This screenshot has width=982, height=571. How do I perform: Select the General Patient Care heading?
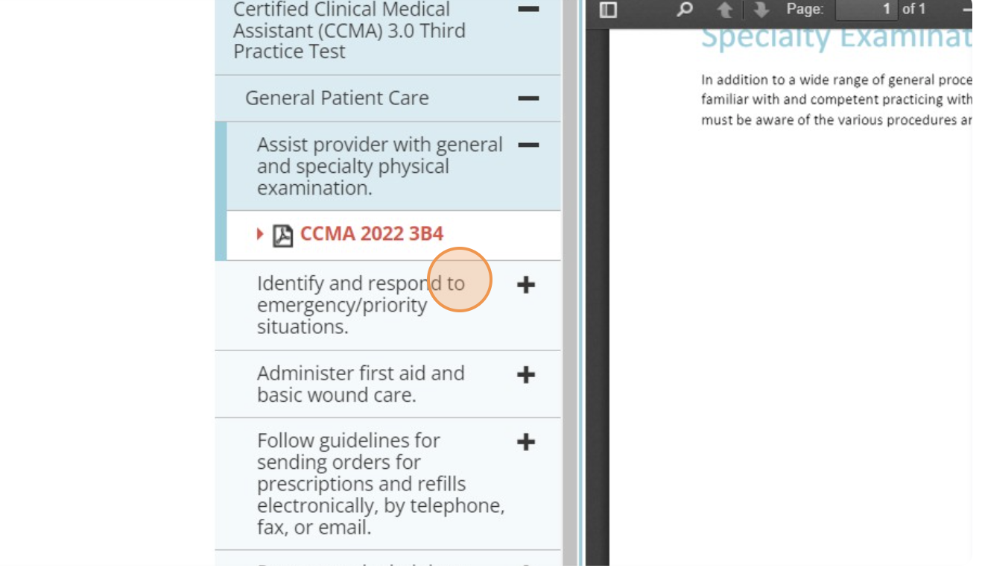coord(337,98)
